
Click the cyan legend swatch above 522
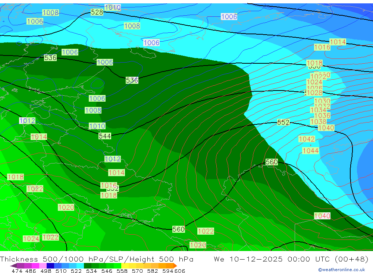[80, 266]
